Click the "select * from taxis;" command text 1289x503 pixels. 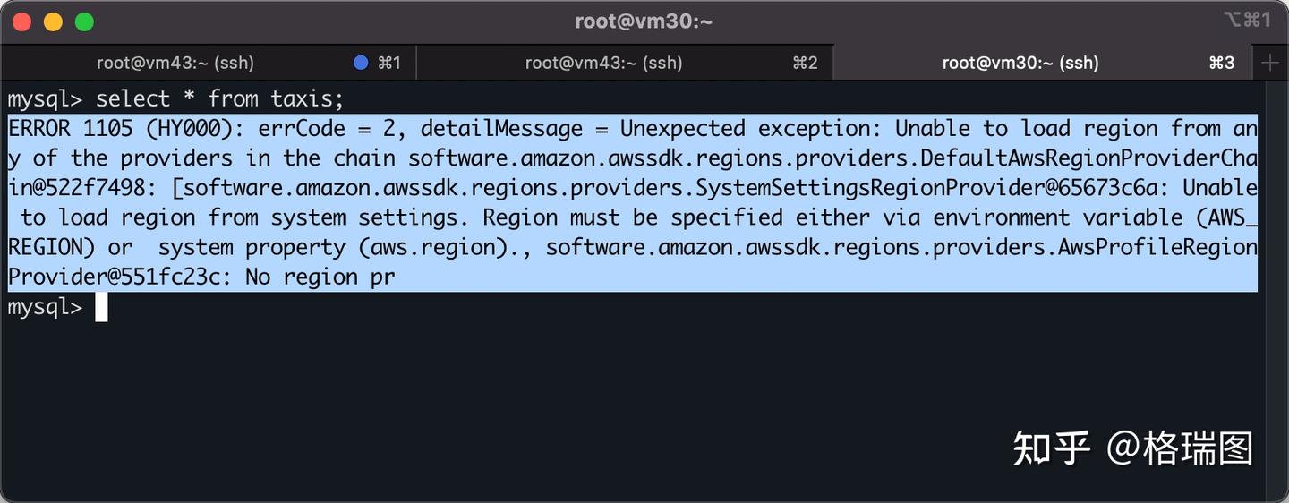(x=219, y=98)
